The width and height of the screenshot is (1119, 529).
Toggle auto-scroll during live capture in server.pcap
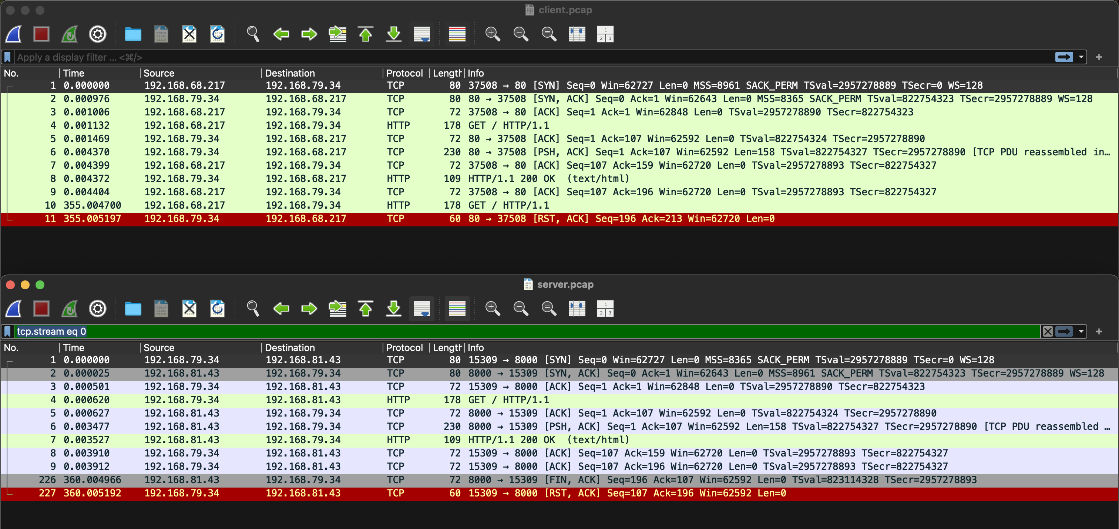pos(421,309)
